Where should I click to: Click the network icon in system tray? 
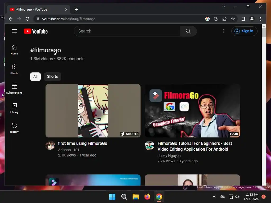(231, 197)
